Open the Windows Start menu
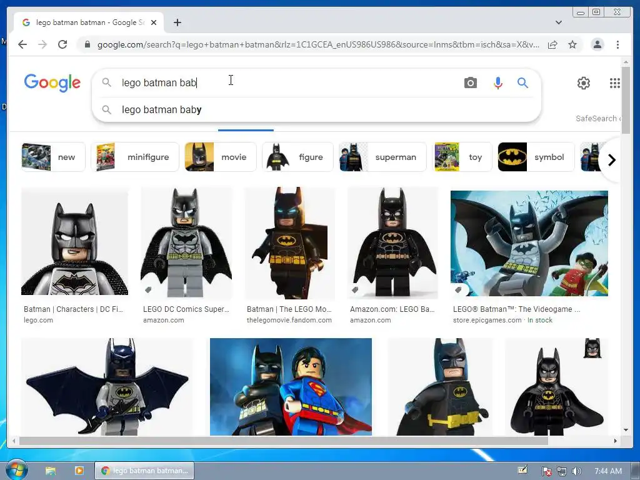This screenshot has height=480, width=640. (16, 470)
